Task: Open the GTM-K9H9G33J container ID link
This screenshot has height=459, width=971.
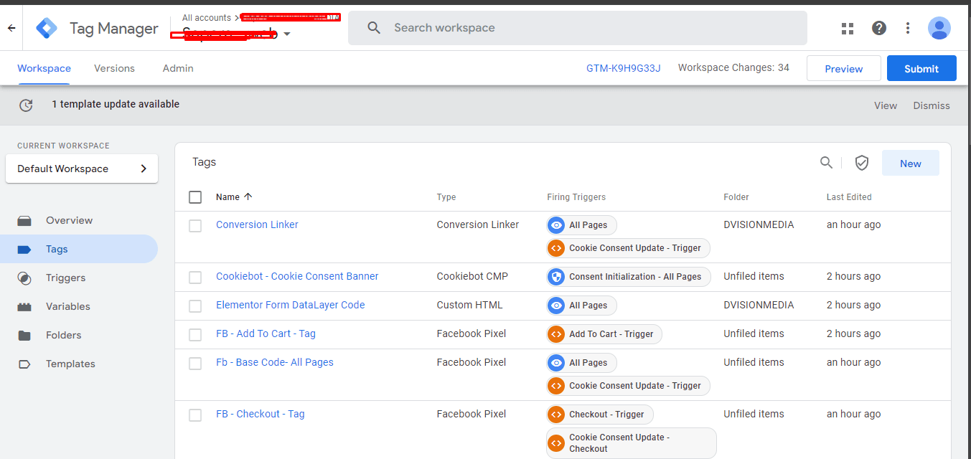Action: (x=623, y=68)
